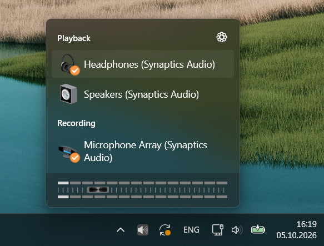This screenshot has width=324, height=246.
Task: Open the network connection tray icon
Action: coord(218,230)
